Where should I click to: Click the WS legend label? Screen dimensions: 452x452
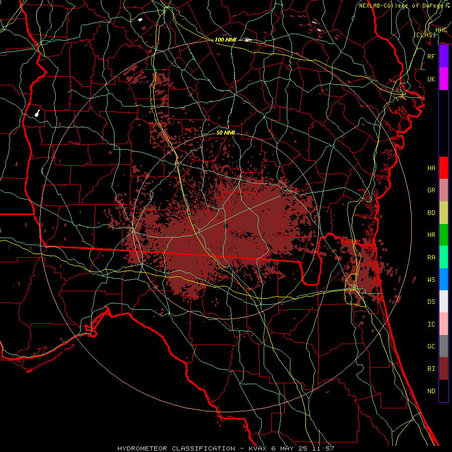431,280
